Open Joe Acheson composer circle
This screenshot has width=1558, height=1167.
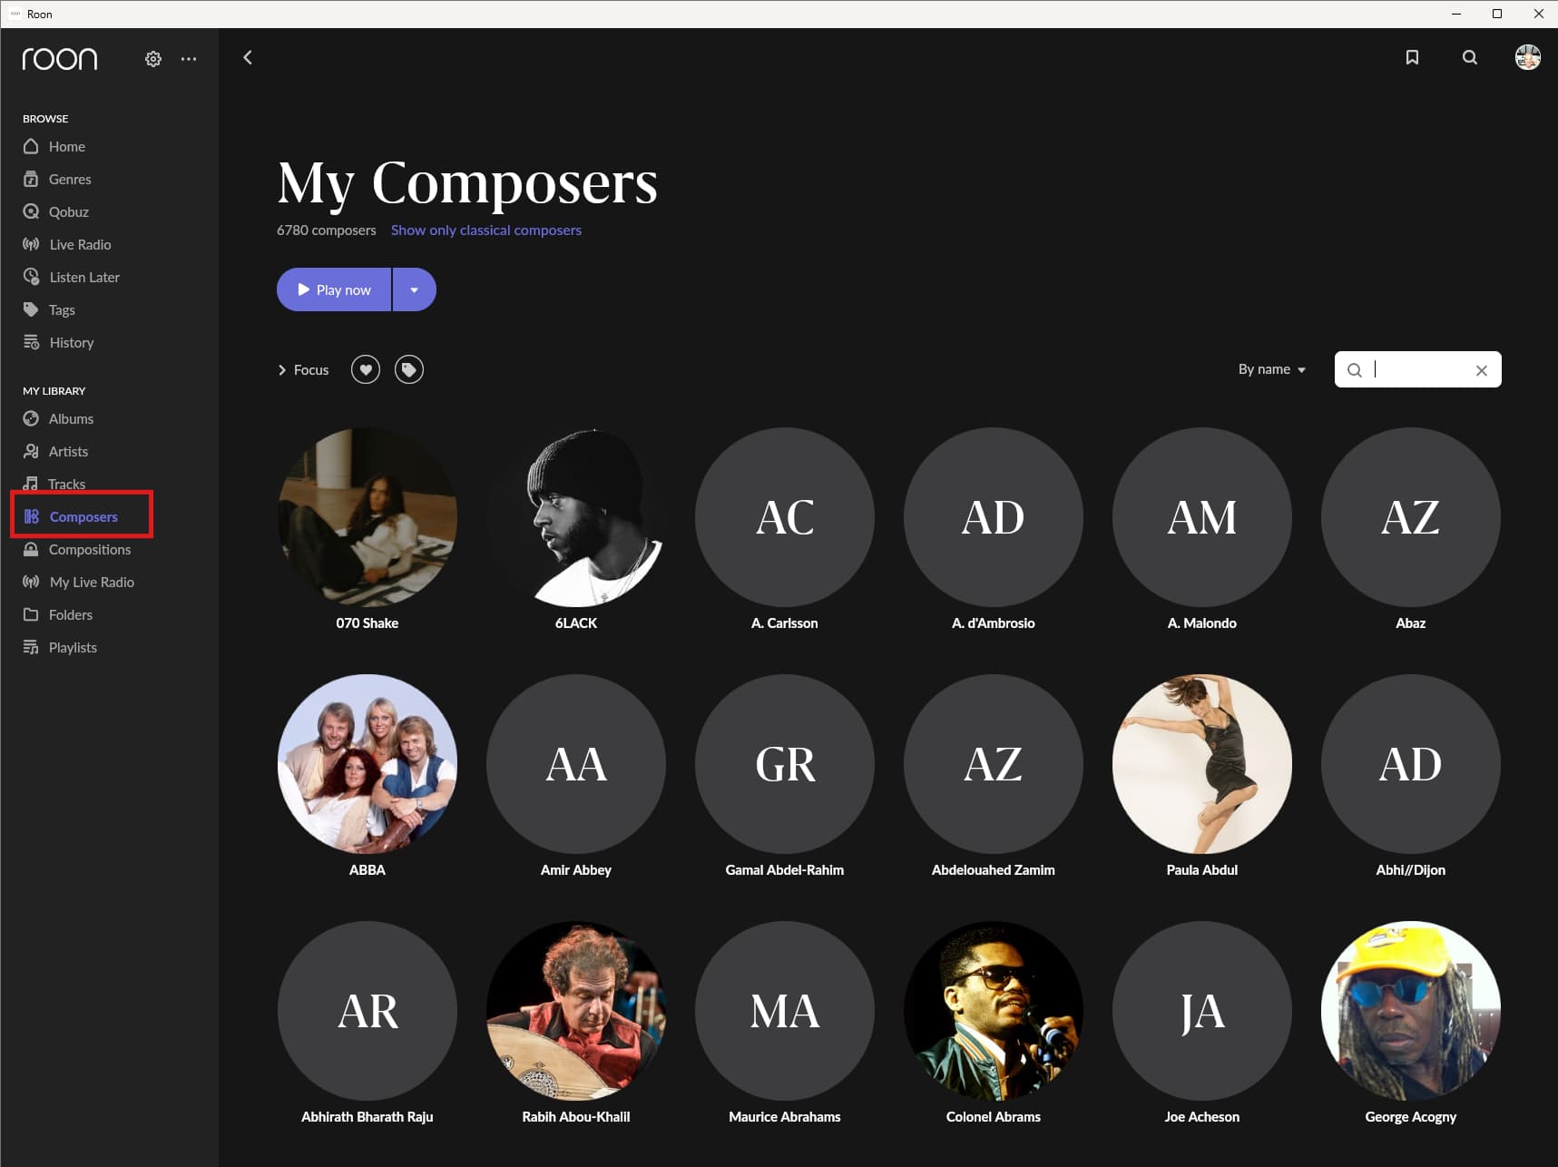pos(1202,1011)
